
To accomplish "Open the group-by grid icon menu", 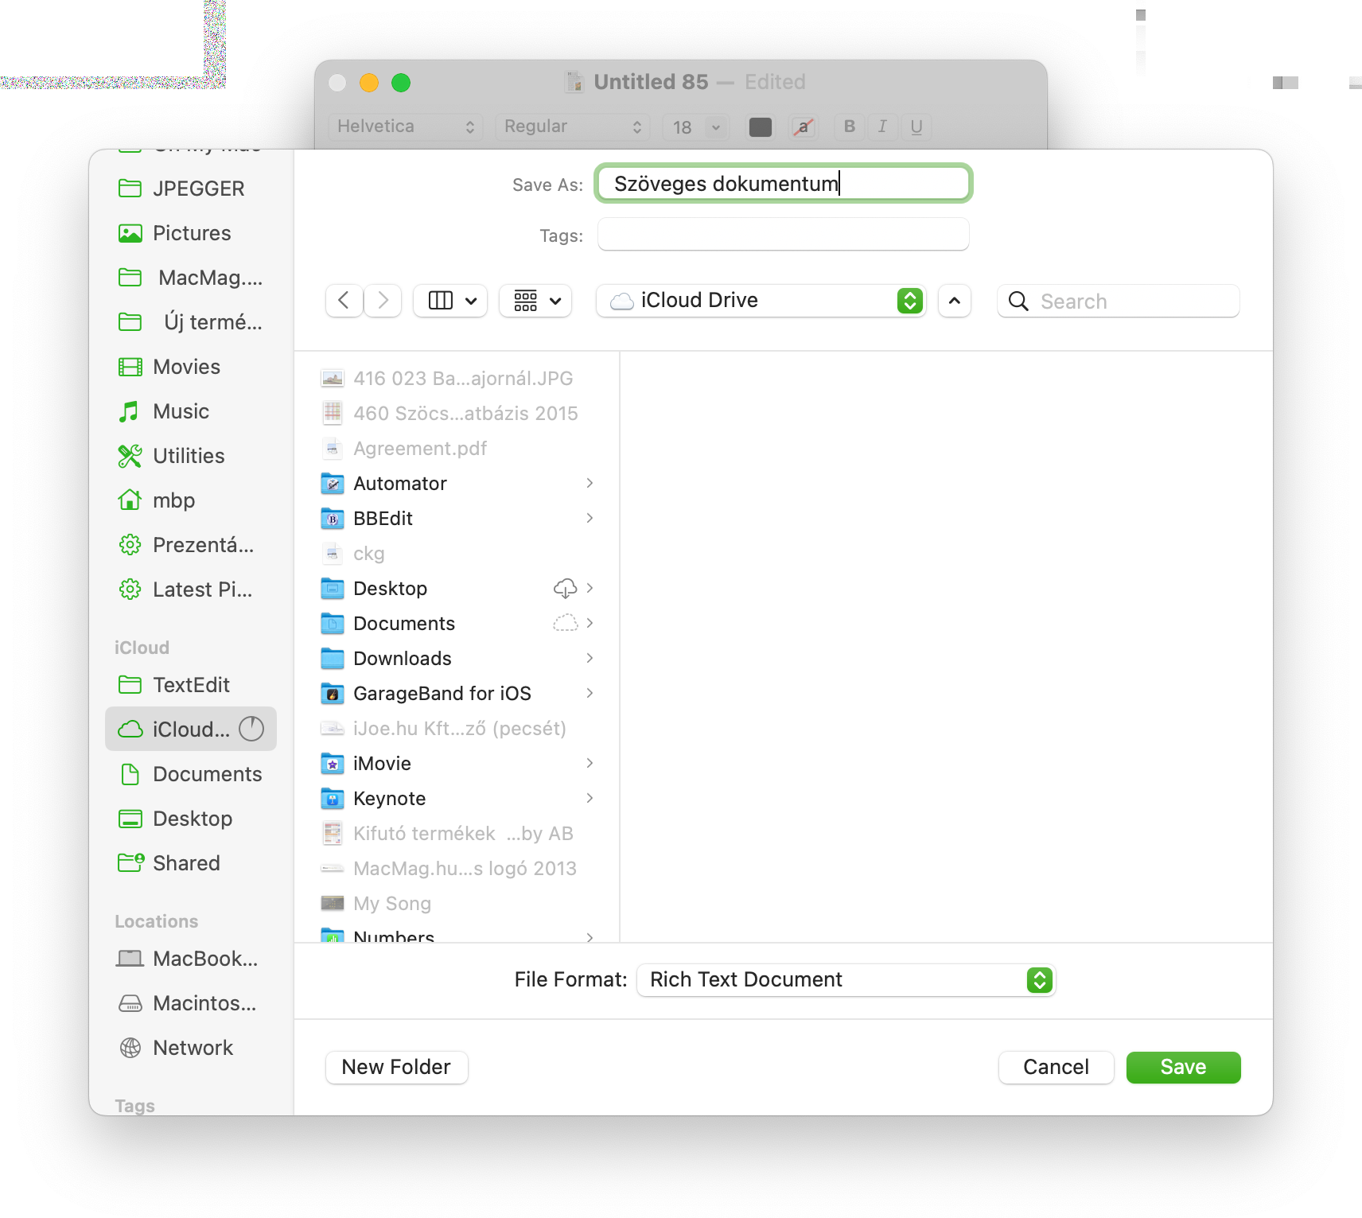I will (535, 301).
